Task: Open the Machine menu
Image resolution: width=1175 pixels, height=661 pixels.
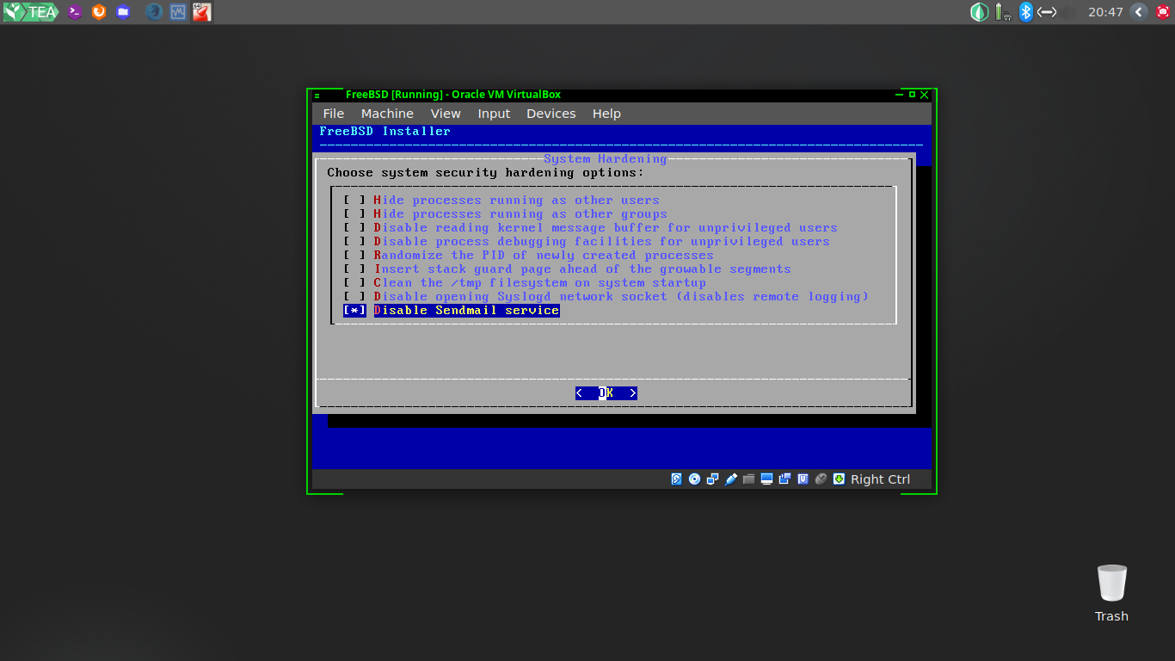Action: point(387,114)
